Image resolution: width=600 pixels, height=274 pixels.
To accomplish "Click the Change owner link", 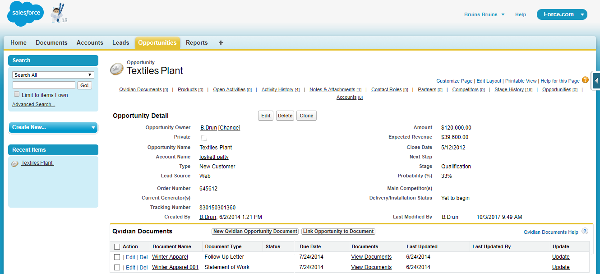I will click(229, 128).
